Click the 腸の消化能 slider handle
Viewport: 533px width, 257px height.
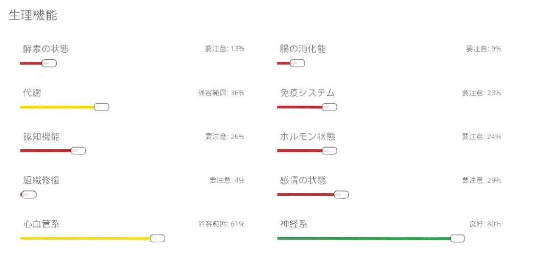pos(297,63)
